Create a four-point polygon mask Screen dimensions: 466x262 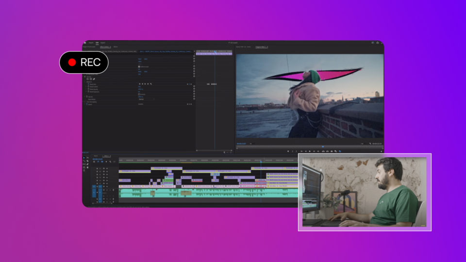91,79
